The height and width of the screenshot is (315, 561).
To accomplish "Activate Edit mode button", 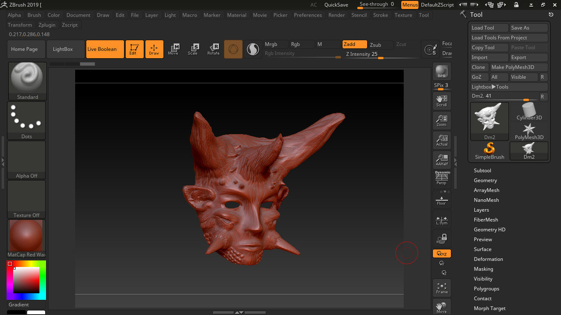I will pos(134,49).
